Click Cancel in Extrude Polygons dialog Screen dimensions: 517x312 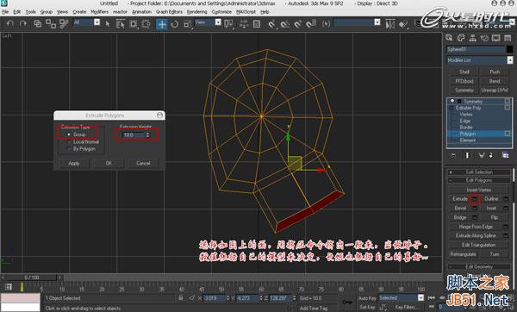(x=143, y=163)
